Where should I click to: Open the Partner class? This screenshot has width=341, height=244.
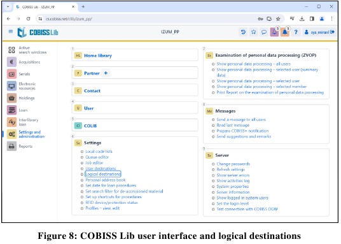92,73
